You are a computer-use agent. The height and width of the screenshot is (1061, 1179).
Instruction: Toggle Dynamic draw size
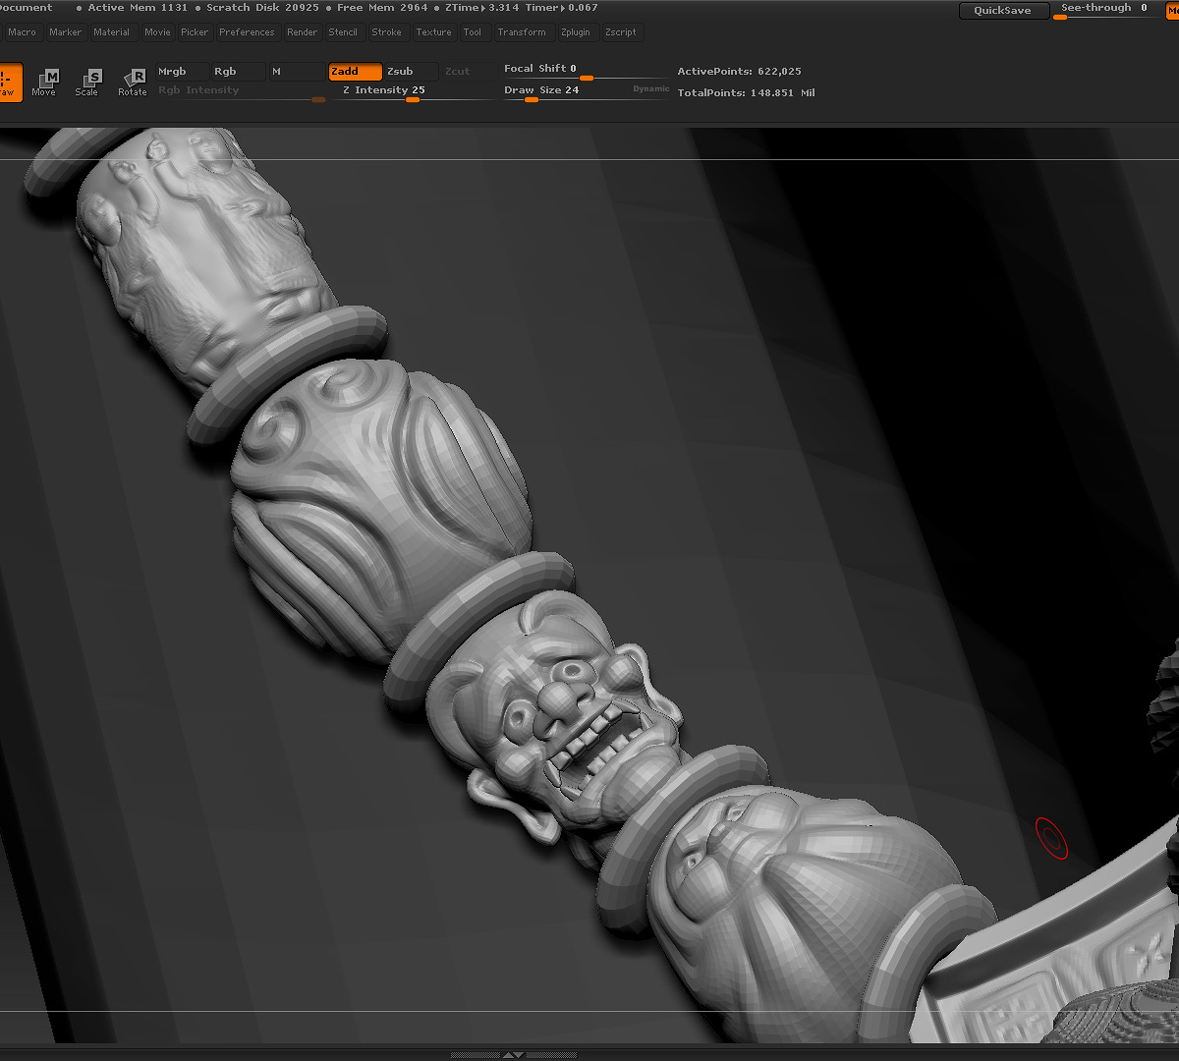650,89
